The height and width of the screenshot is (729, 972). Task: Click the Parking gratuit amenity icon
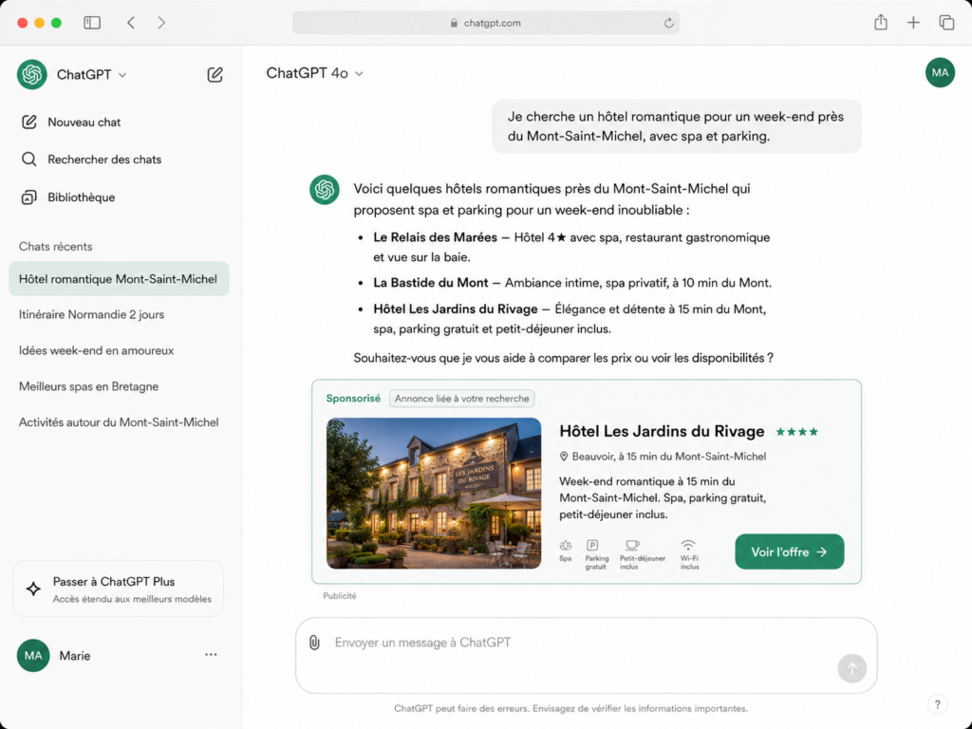[592, 545]
